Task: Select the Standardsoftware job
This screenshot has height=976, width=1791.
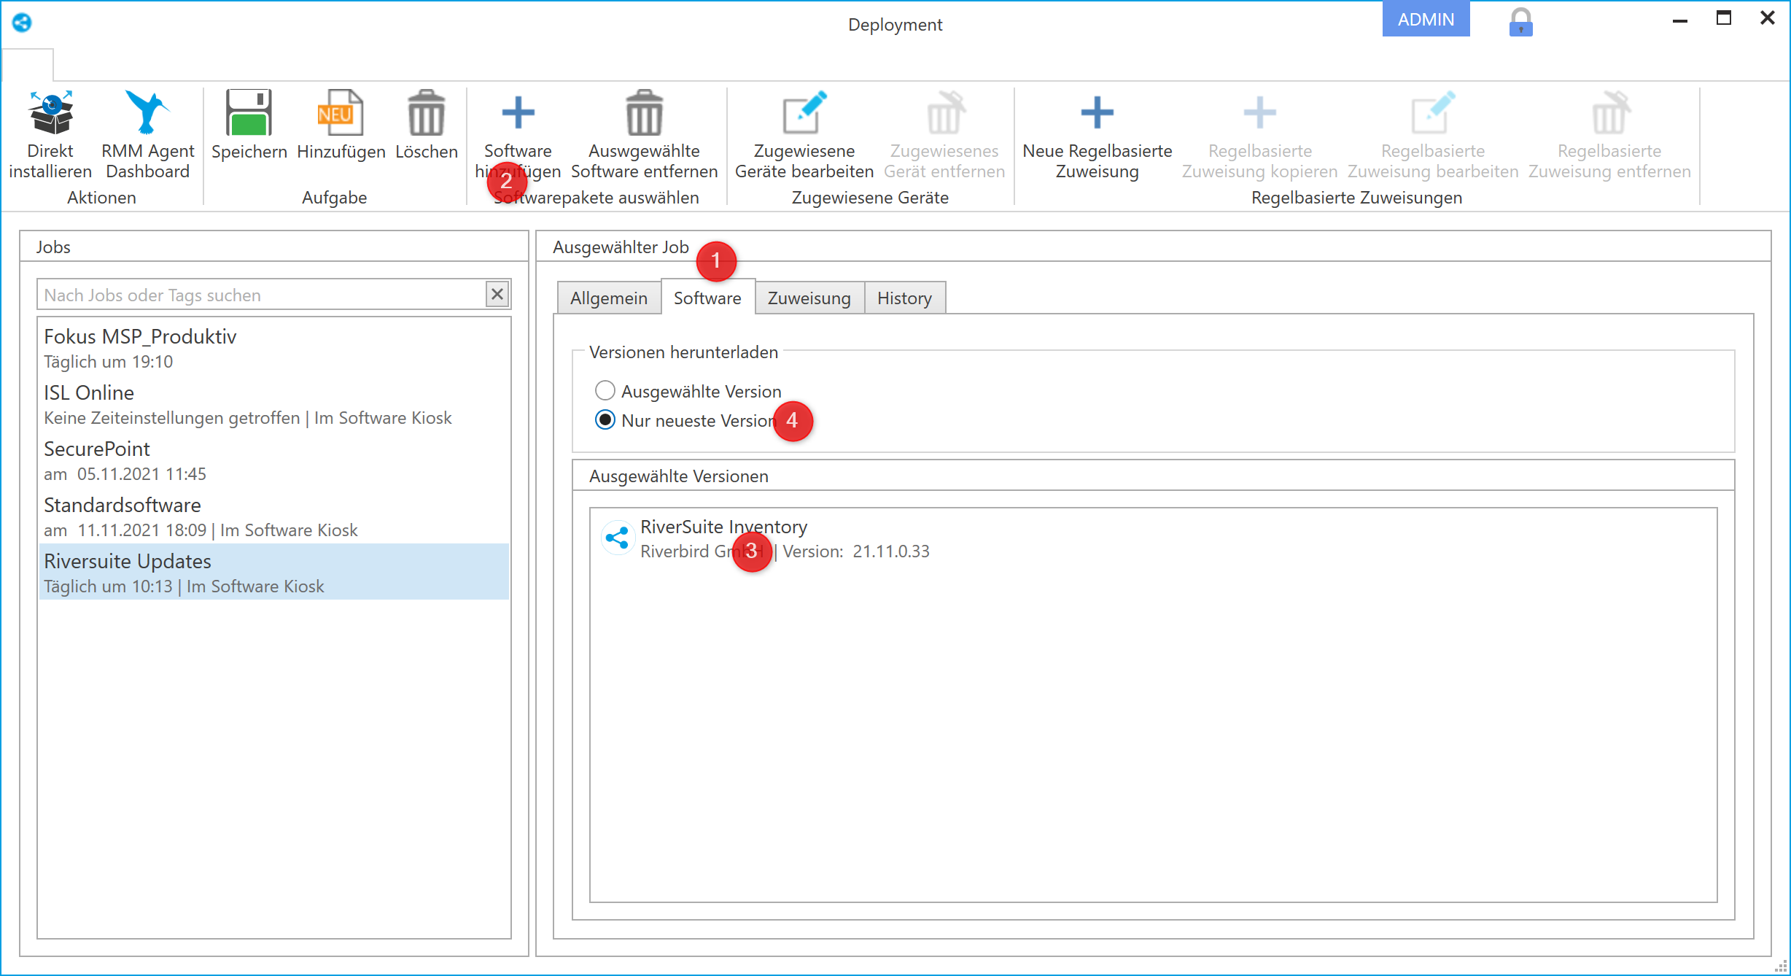Action: 274,516
